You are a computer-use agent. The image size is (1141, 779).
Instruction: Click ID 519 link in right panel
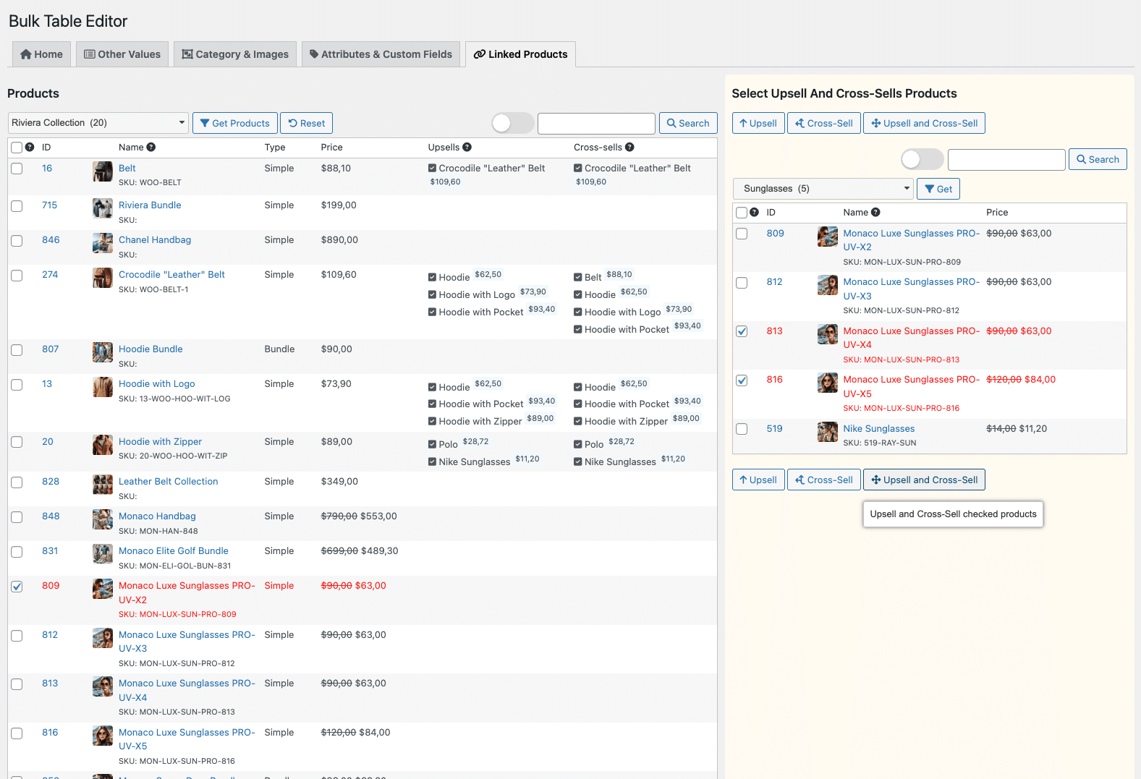(774, 428)
